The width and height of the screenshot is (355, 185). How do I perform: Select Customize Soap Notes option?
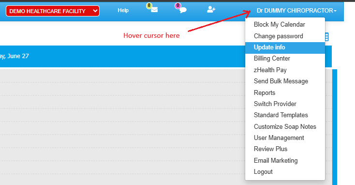point(285,126)
